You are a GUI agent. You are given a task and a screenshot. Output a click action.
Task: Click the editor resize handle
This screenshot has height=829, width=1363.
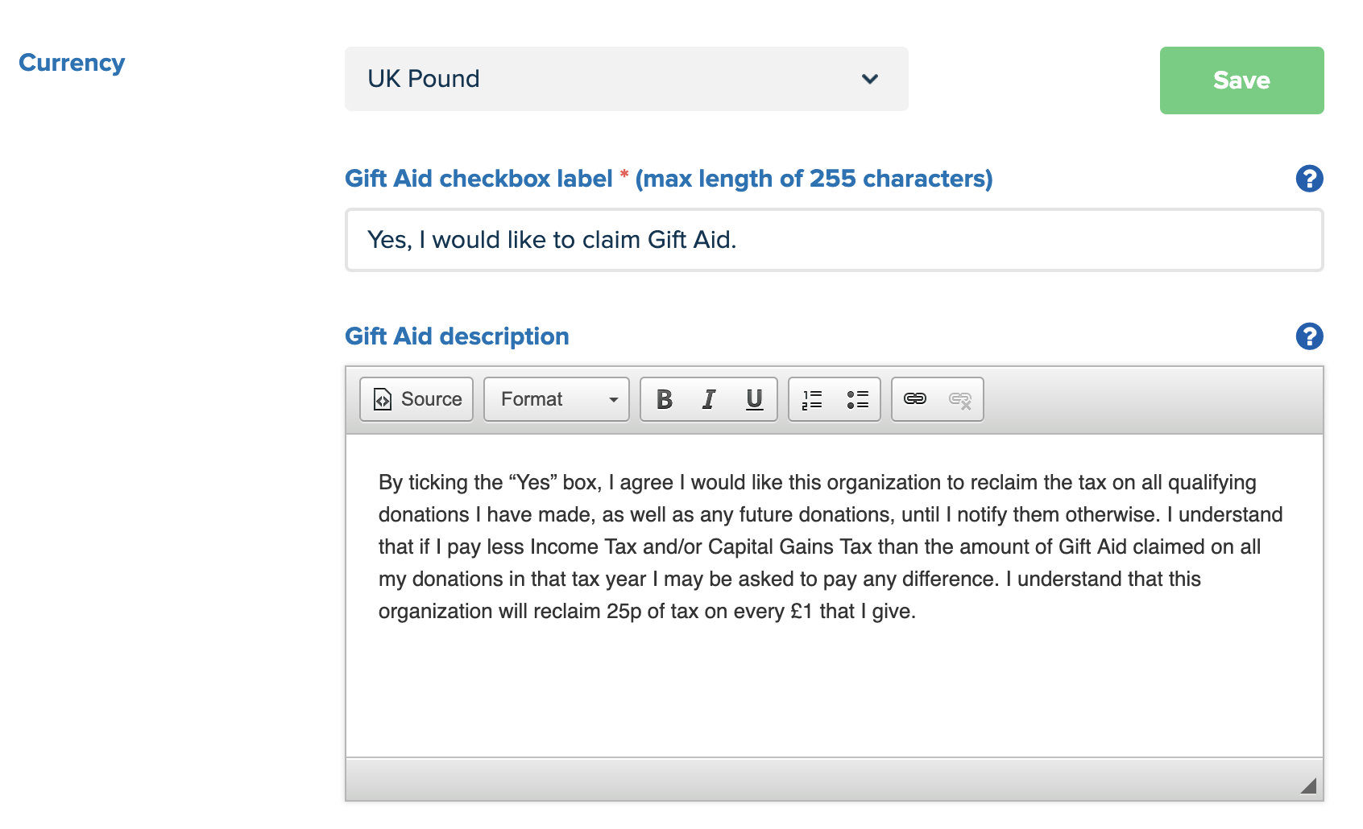1308,786
